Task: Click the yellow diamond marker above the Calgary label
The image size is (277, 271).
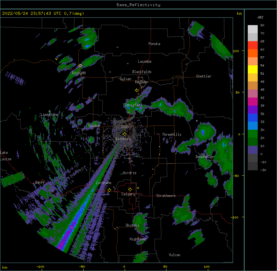Action: point(130,190)
